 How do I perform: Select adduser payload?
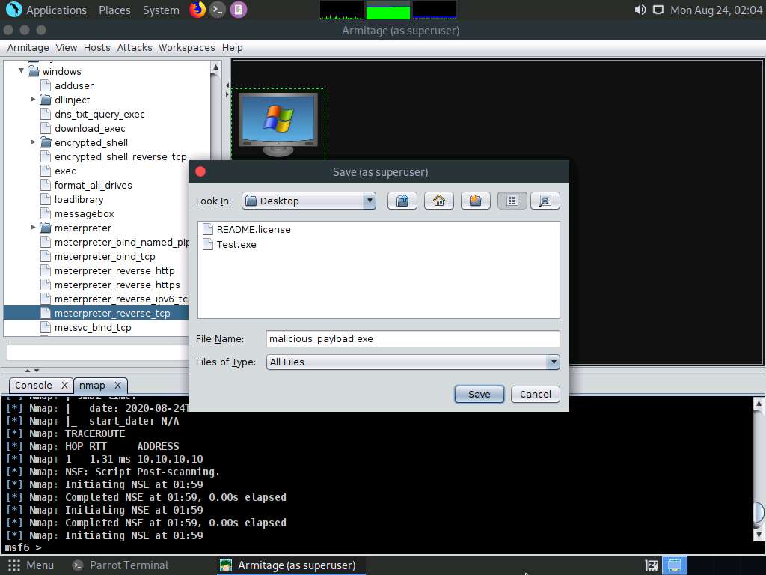pyautogui.click(x=74, y=85)
